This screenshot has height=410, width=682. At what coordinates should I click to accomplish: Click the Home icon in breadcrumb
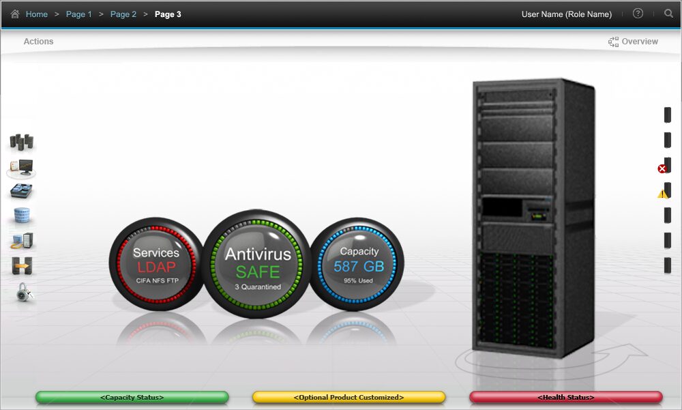pyautogui.click(x=15, y=14)
